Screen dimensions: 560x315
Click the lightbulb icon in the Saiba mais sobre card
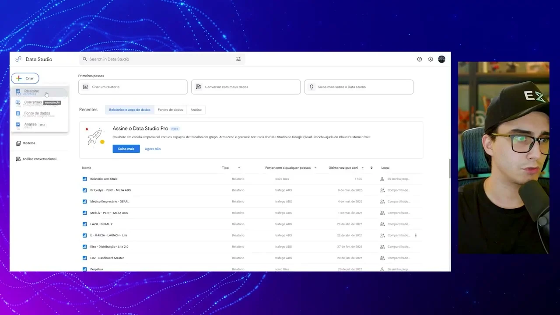point(311,87)
